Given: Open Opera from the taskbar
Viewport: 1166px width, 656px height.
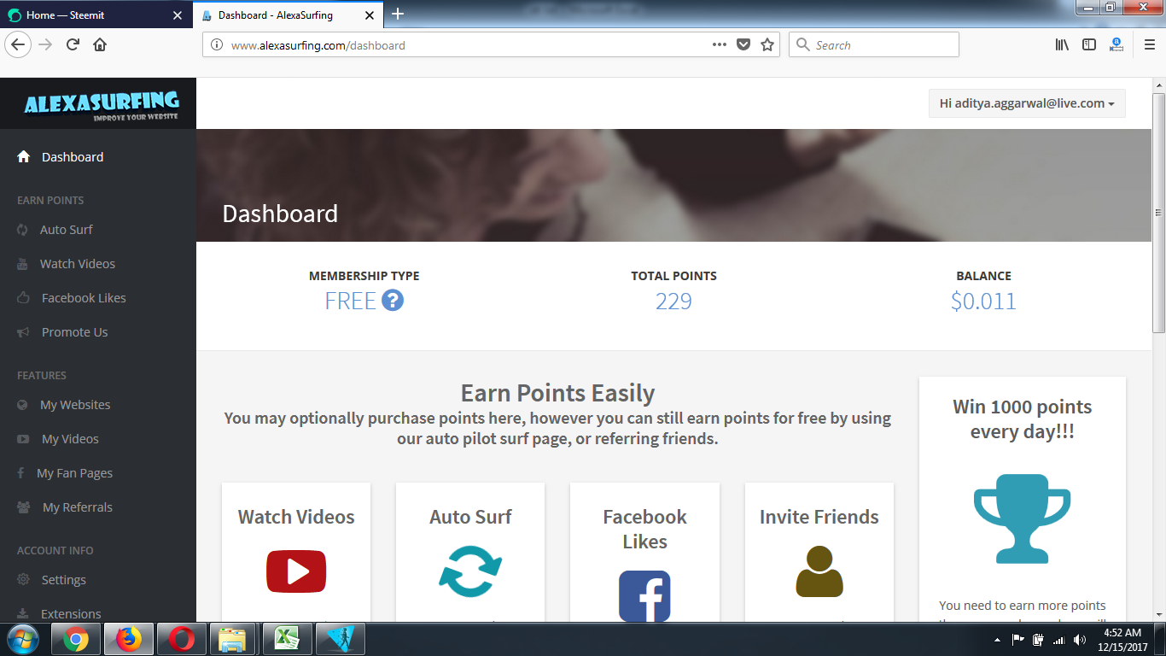Looking at the screenshot, I should click(x=181, y=639).
